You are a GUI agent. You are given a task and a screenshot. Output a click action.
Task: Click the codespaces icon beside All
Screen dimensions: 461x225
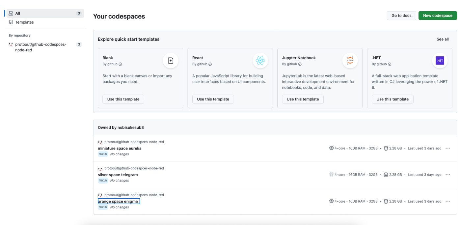tap(11, 13)
